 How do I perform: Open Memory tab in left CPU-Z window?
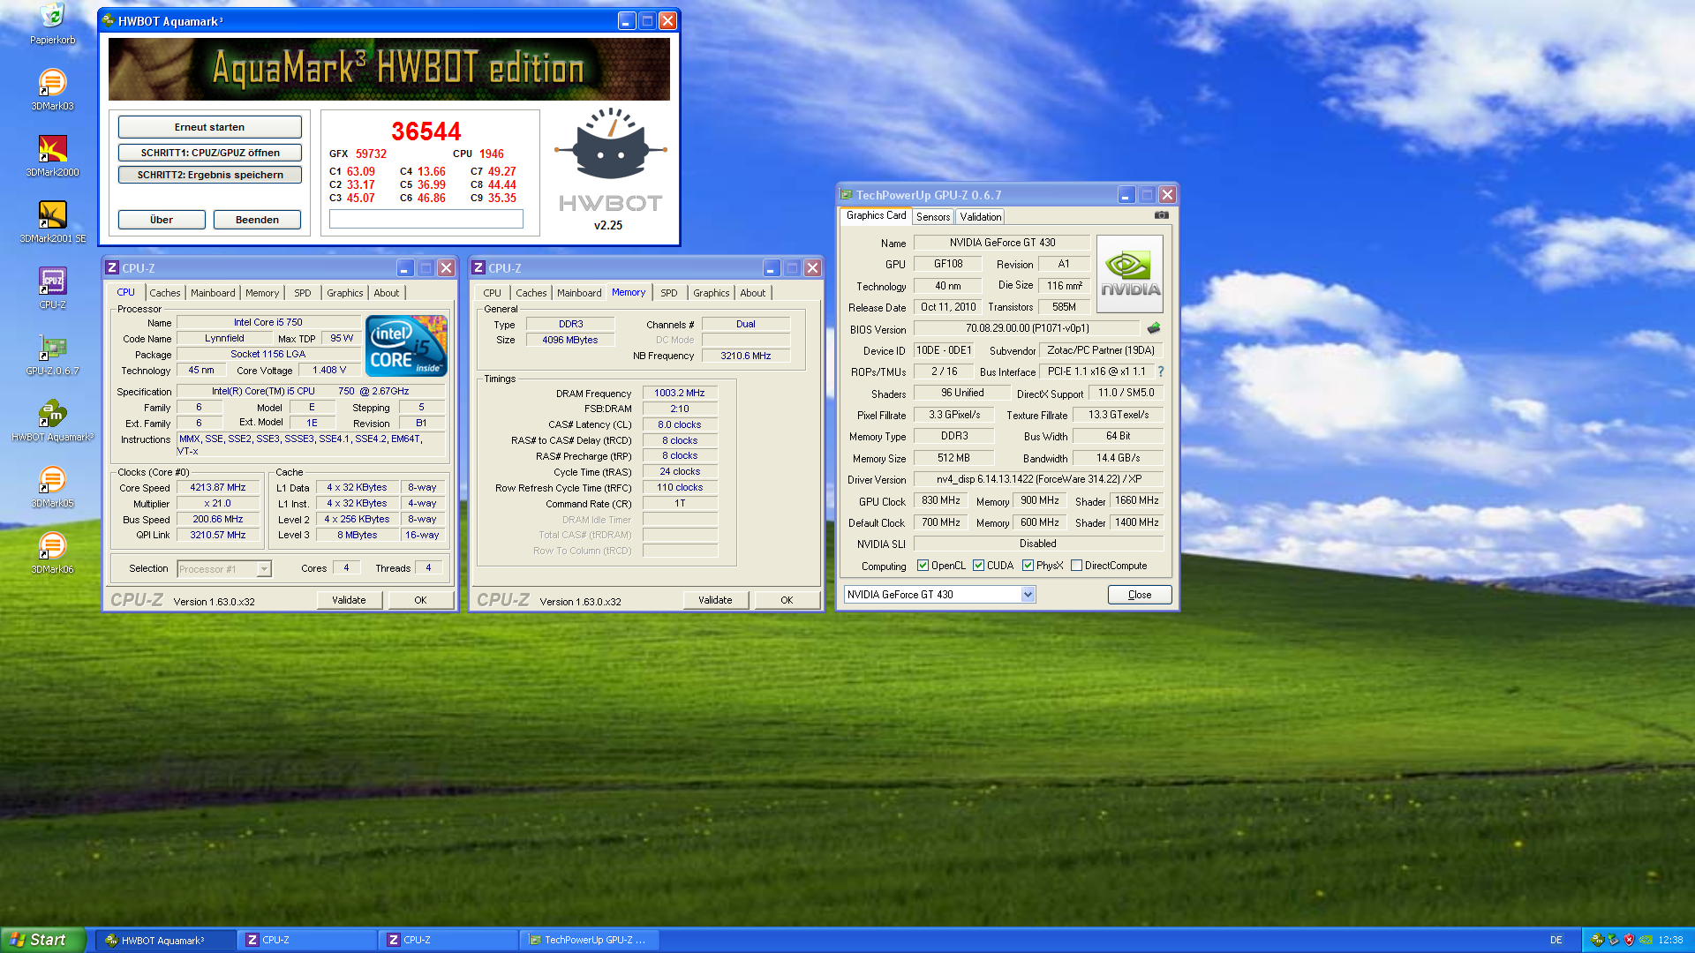[x=262, y=293]
